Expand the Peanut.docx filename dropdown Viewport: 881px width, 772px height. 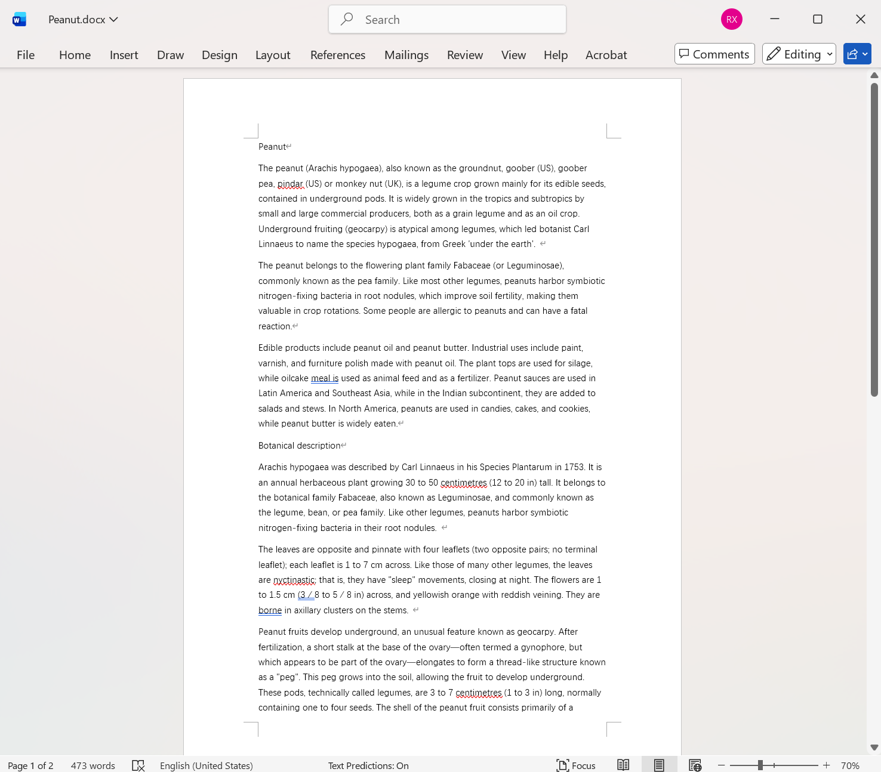114,19
